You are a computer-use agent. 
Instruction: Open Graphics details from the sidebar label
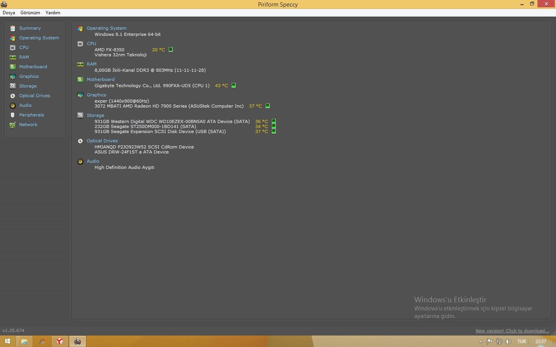pos(29,76)
